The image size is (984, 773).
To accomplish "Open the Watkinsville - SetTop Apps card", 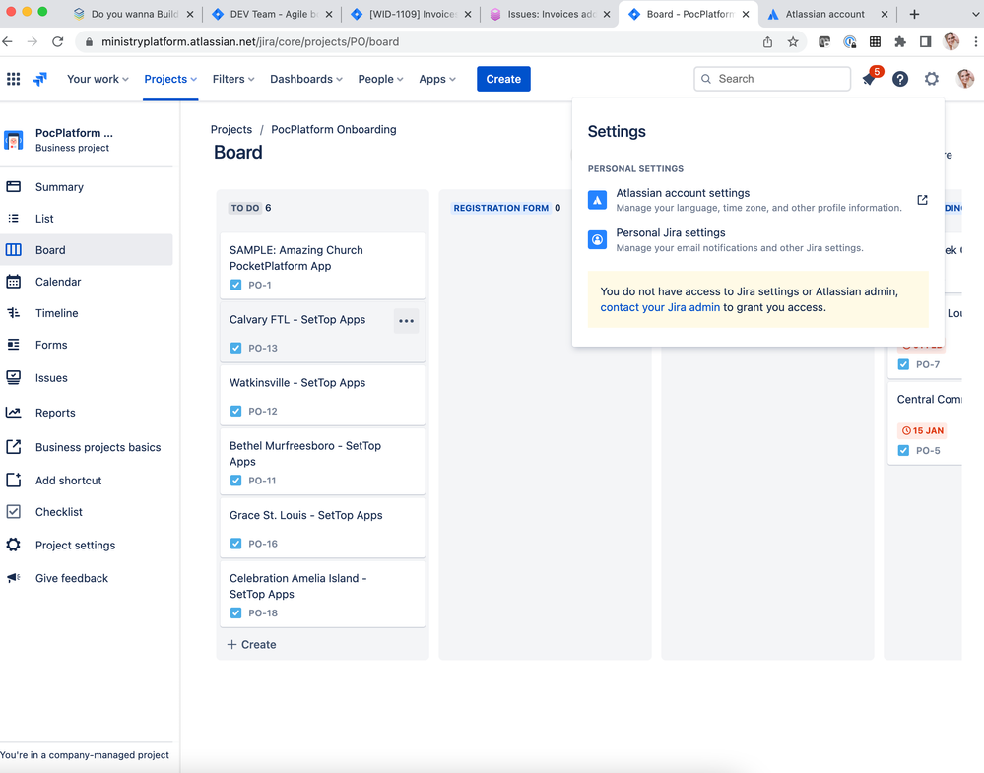I will point(322,396).
